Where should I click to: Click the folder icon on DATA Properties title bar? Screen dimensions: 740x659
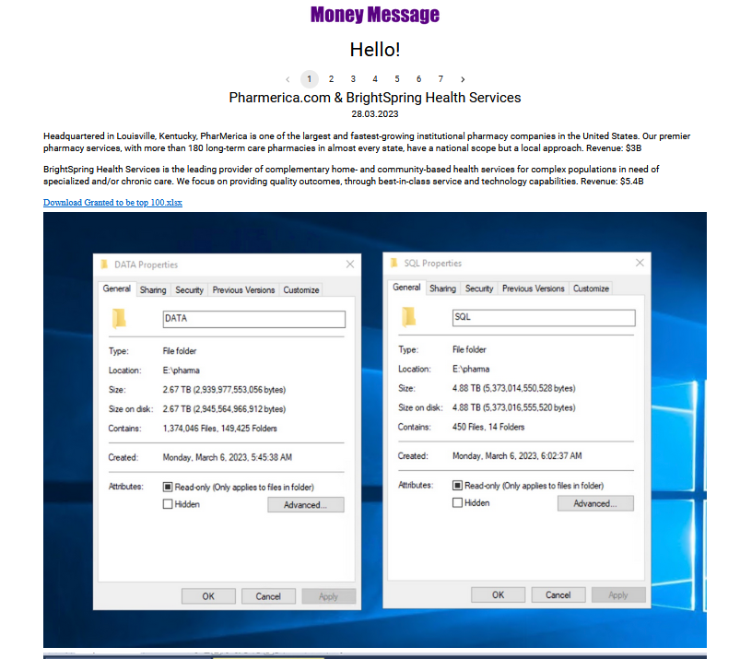pyautogui.click(x=103, y=264)
